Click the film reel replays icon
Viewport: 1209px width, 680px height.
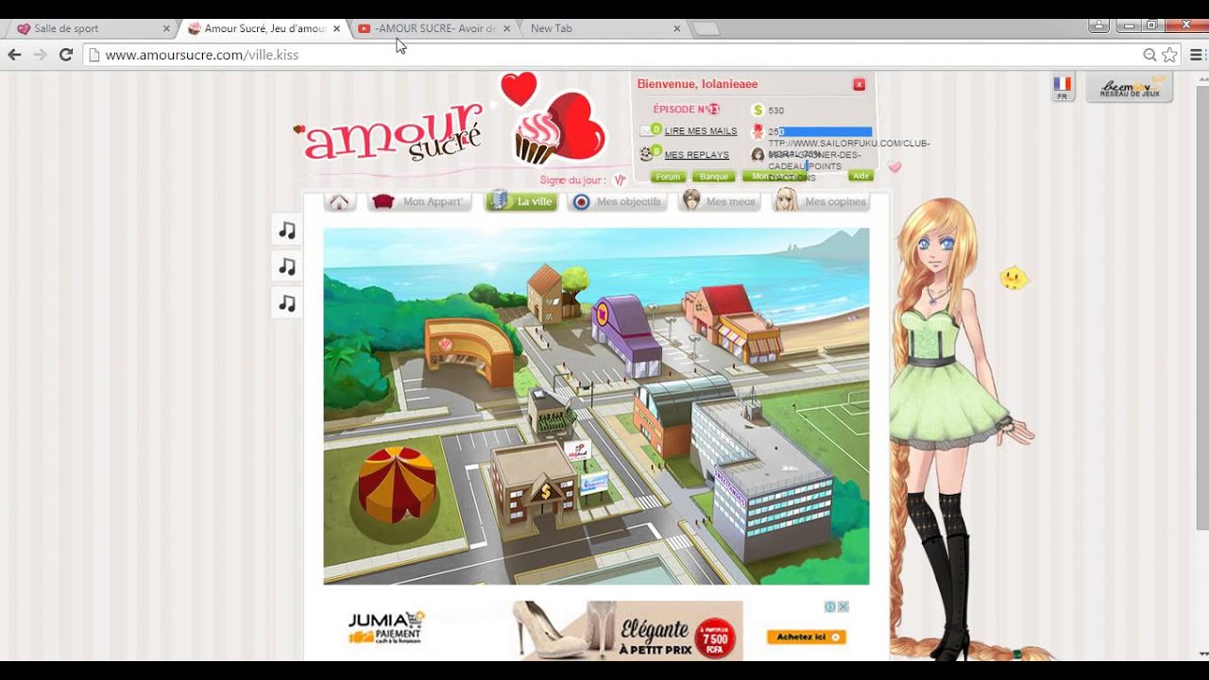[647, 154]
